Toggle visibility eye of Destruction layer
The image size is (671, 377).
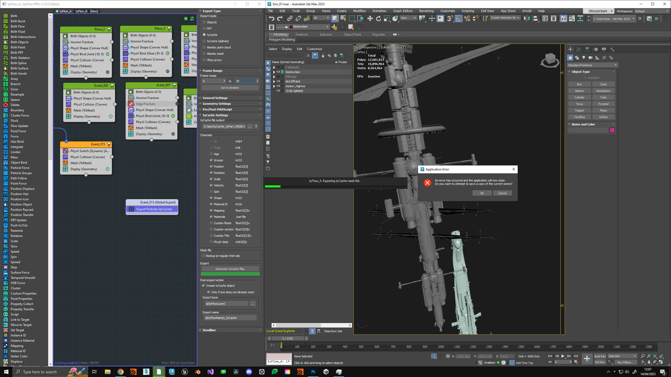click(x=278, y=72)
